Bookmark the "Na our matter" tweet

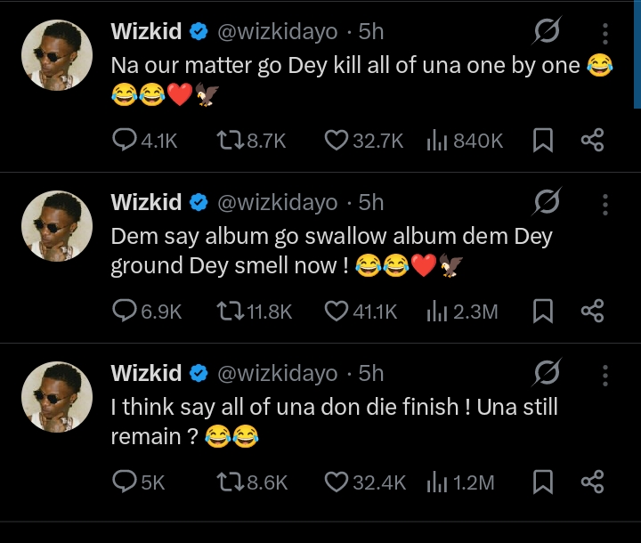(543, 140)
